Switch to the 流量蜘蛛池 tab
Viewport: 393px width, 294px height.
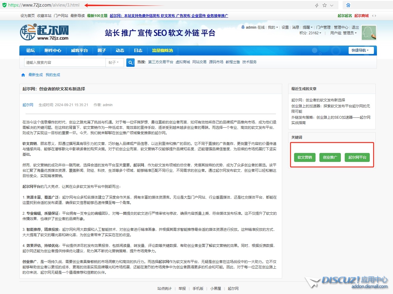click(x=162, y=51)
